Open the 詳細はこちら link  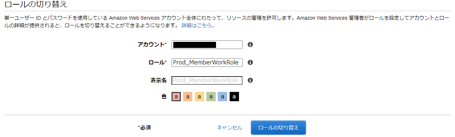tap(198, 26)
